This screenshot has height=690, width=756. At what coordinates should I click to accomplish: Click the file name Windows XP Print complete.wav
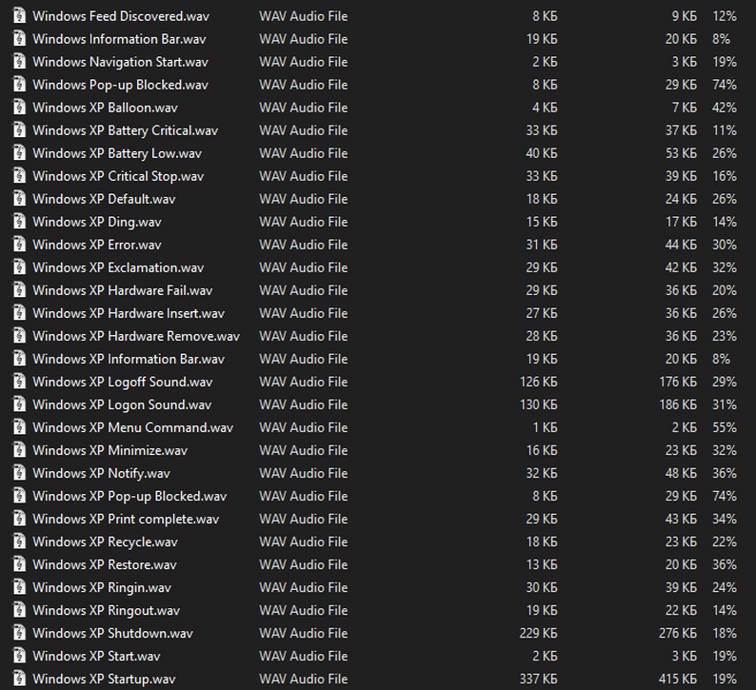tap(126, 519)
